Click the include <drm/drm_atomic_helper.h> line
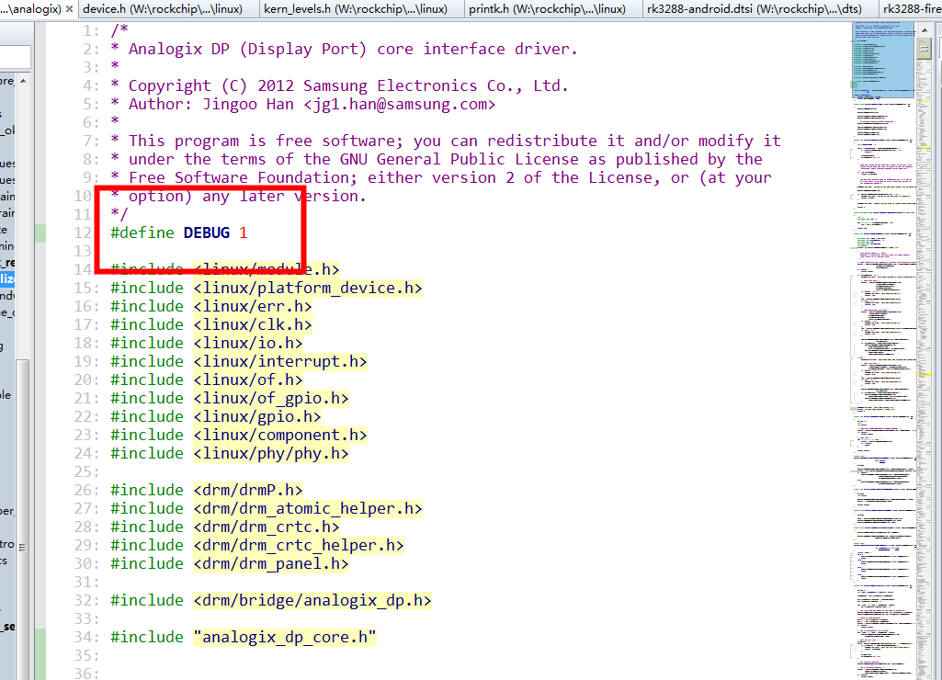The width and height of the screenshot is (942, 680). click(x=267, y=509)
